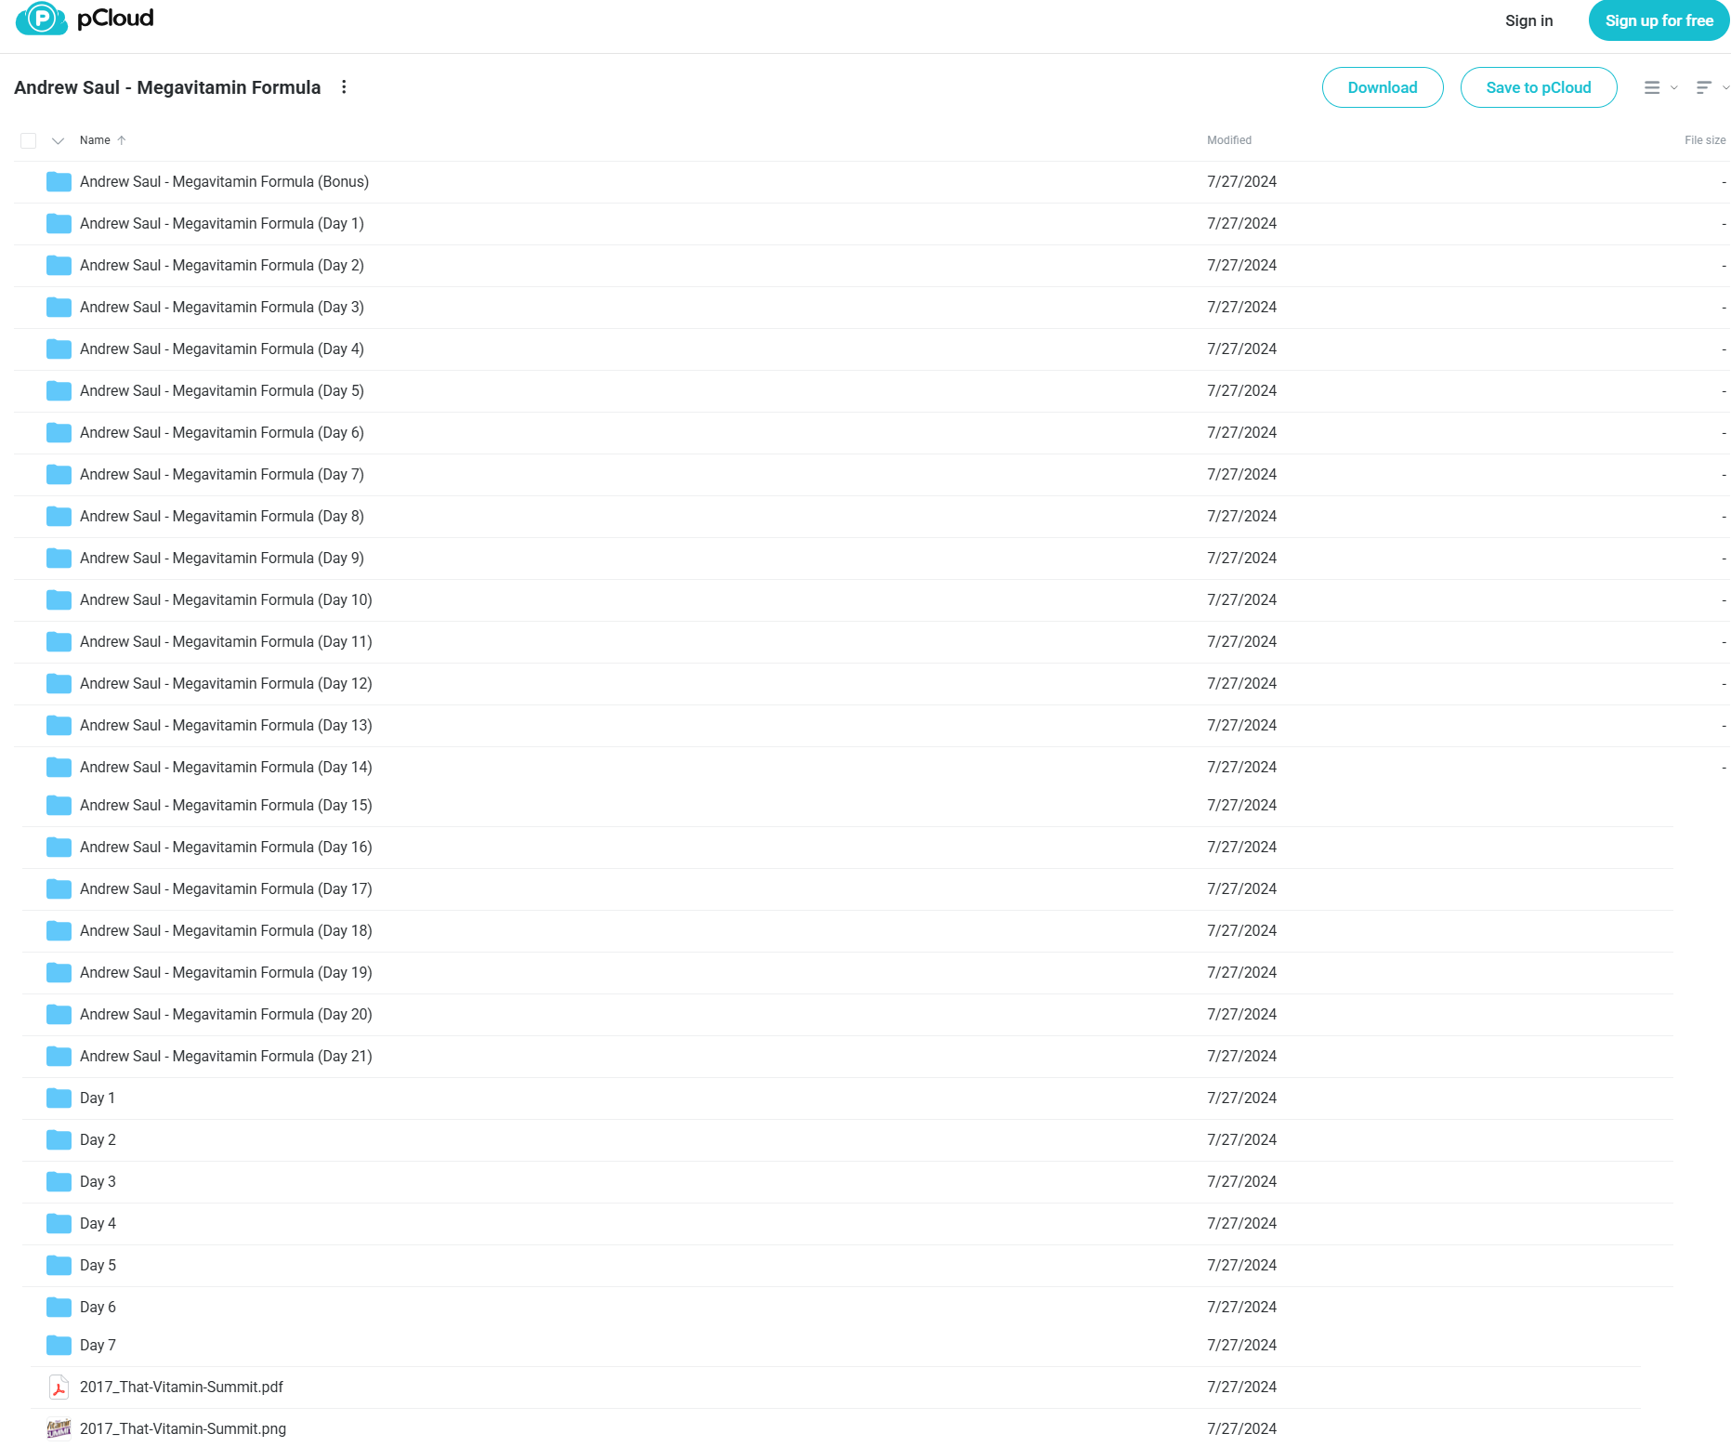This screenshot has height=1447, width=1731.
Task: Sort by the Modified column header
Action: 1229,140
